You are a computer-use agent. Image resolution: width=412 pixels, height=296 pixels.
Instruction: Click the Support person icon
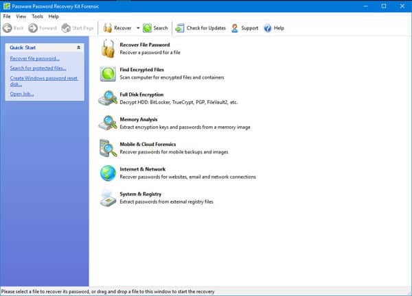pyautogui.click(x=235, y=28)
